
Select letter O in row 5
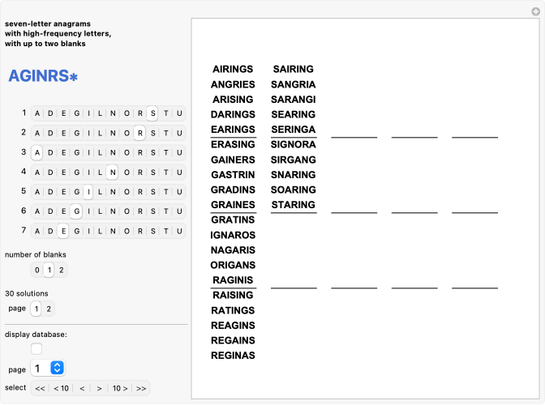127,192
